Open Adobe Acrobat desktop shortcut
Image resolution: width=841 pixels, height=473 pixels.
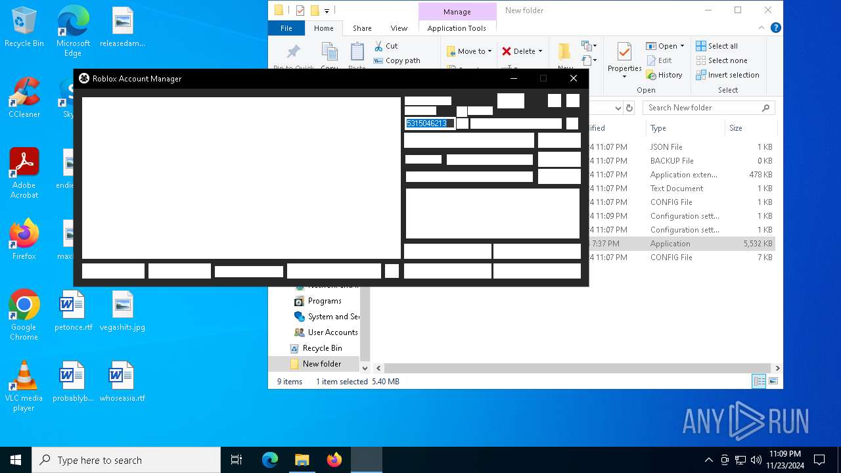24,173
